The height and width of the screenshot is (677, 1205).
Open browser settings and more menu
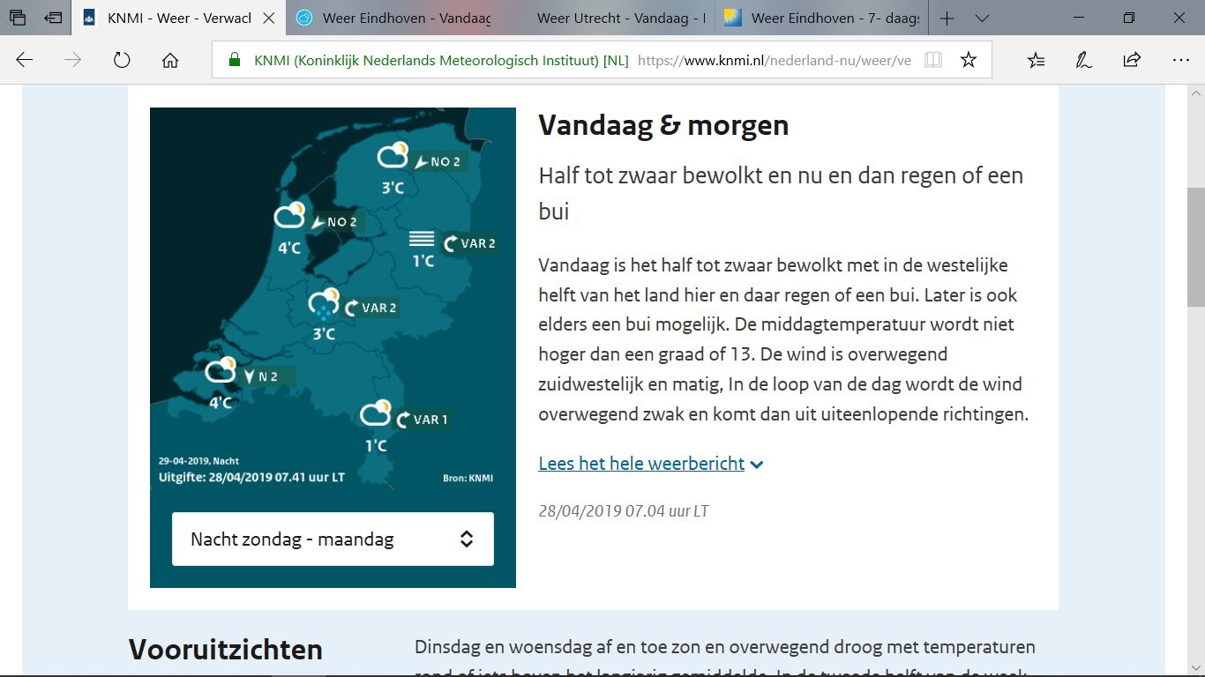click(x=1181, y=60)
